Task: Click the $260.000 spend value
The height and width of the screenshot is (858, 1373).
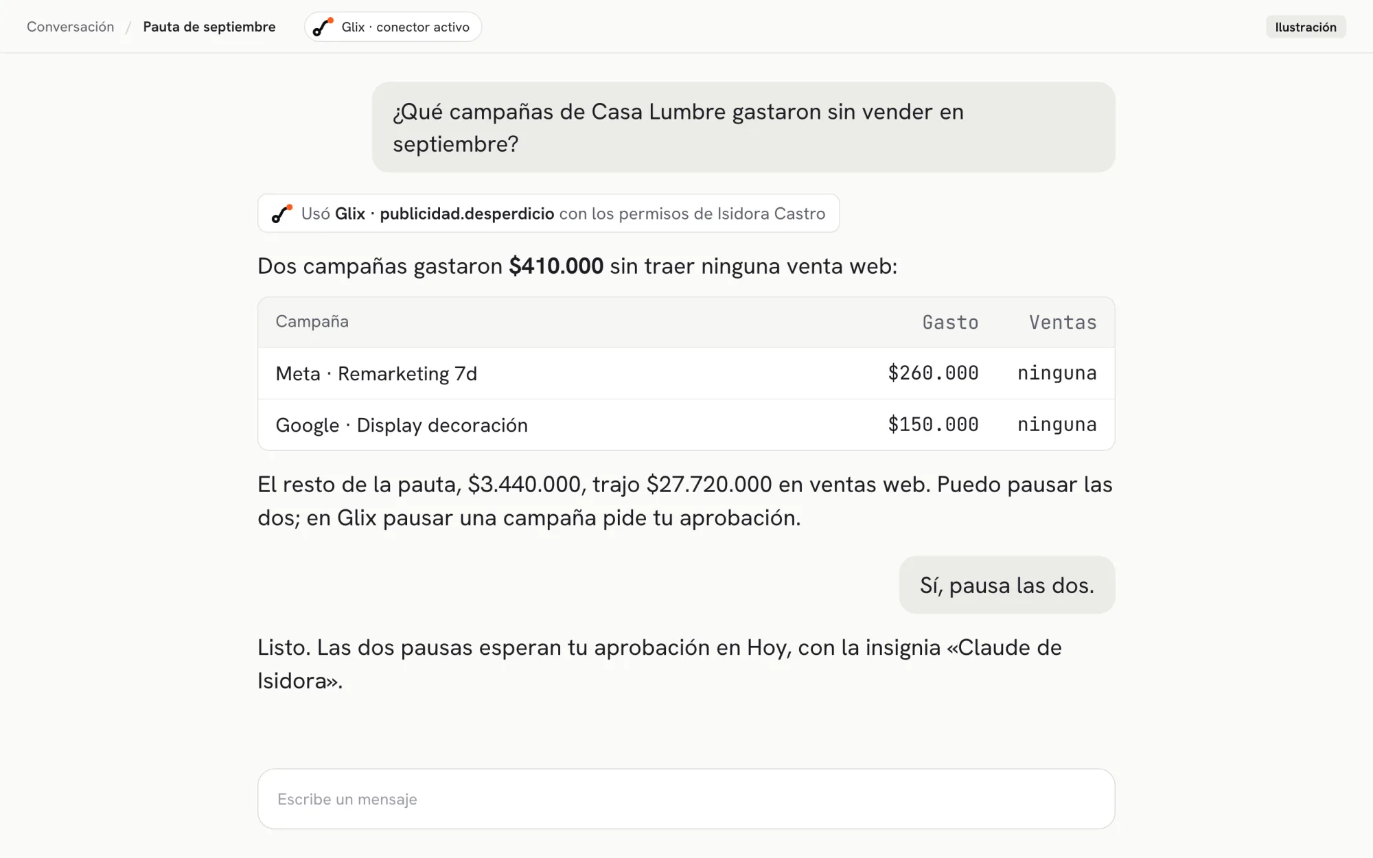Action: tap(933, 373)
